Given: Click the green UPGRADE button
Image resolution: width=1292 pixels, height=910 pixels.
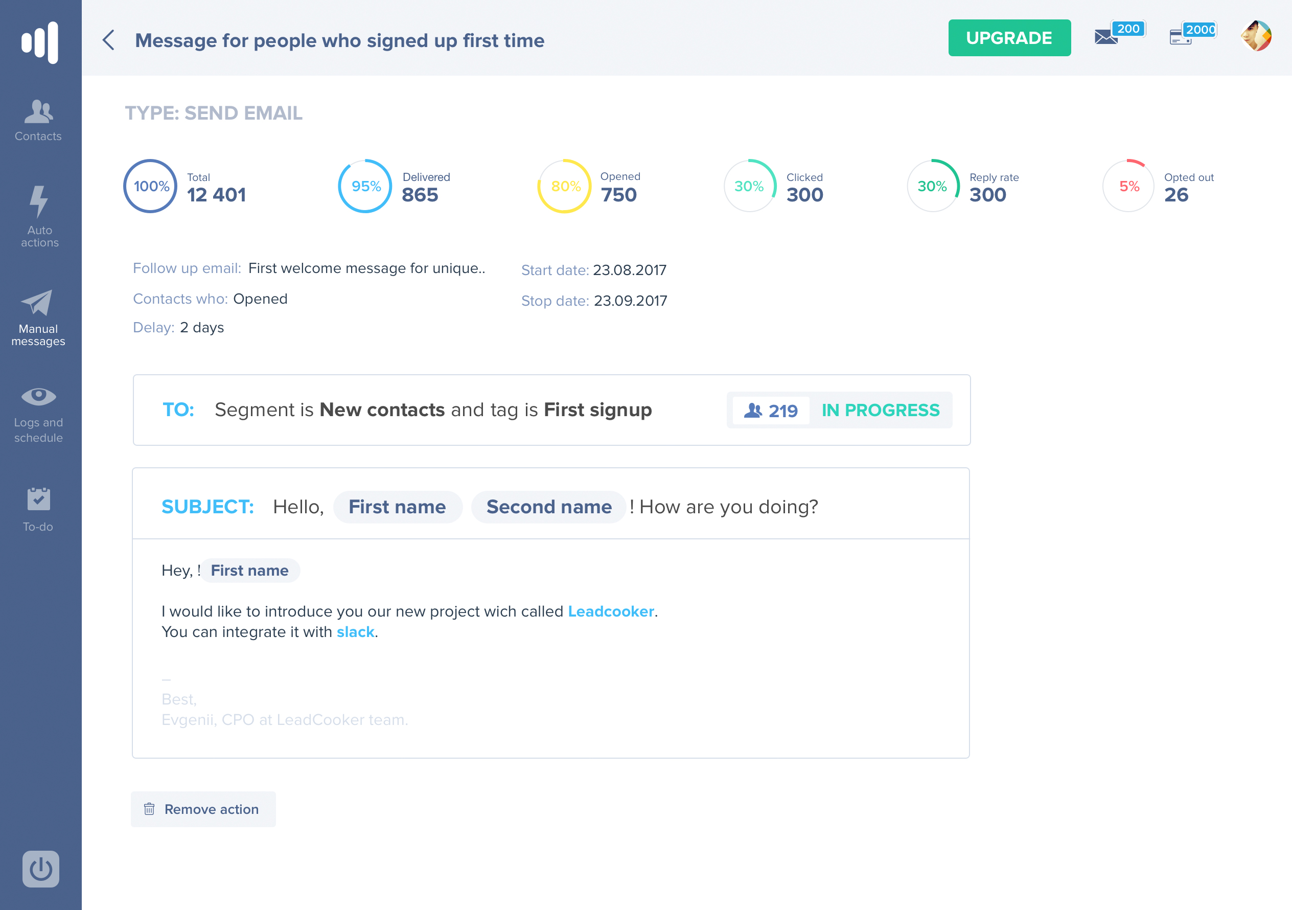Looking at the screenshot, I should (x=1009, y=38).
